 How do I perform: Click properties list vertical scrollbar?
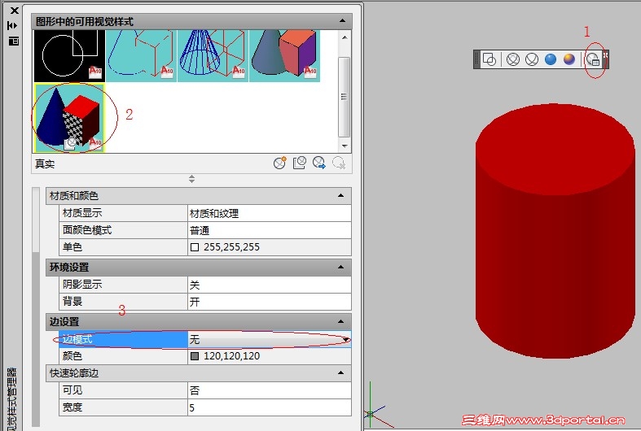[x=36, y=306]
